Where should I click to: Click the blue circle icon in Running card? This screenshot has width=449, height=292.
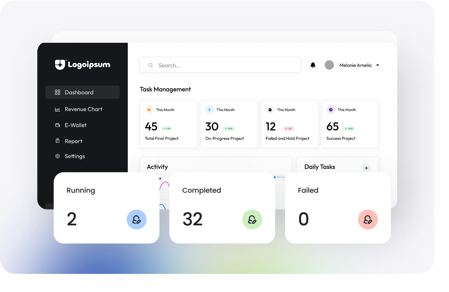137,220
